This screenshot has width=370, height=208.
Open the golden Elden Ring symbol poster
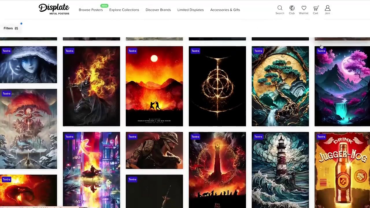click(217, 86)
